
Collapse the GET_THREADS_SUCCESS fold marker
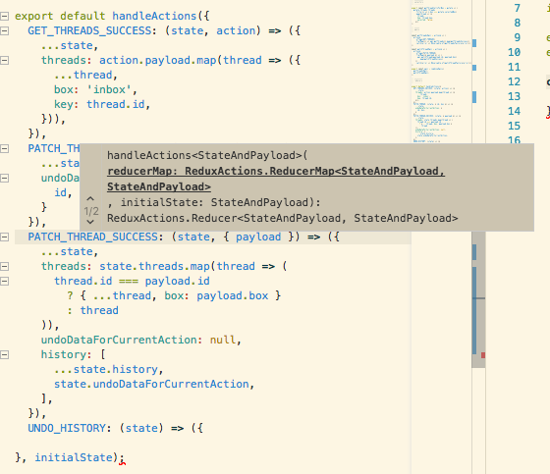click(4, 30)
